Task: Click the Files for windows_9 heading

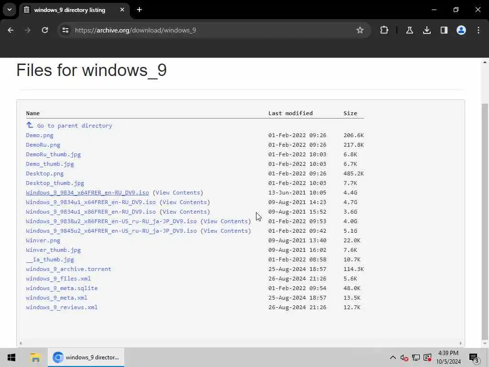Action: (91, 70)
